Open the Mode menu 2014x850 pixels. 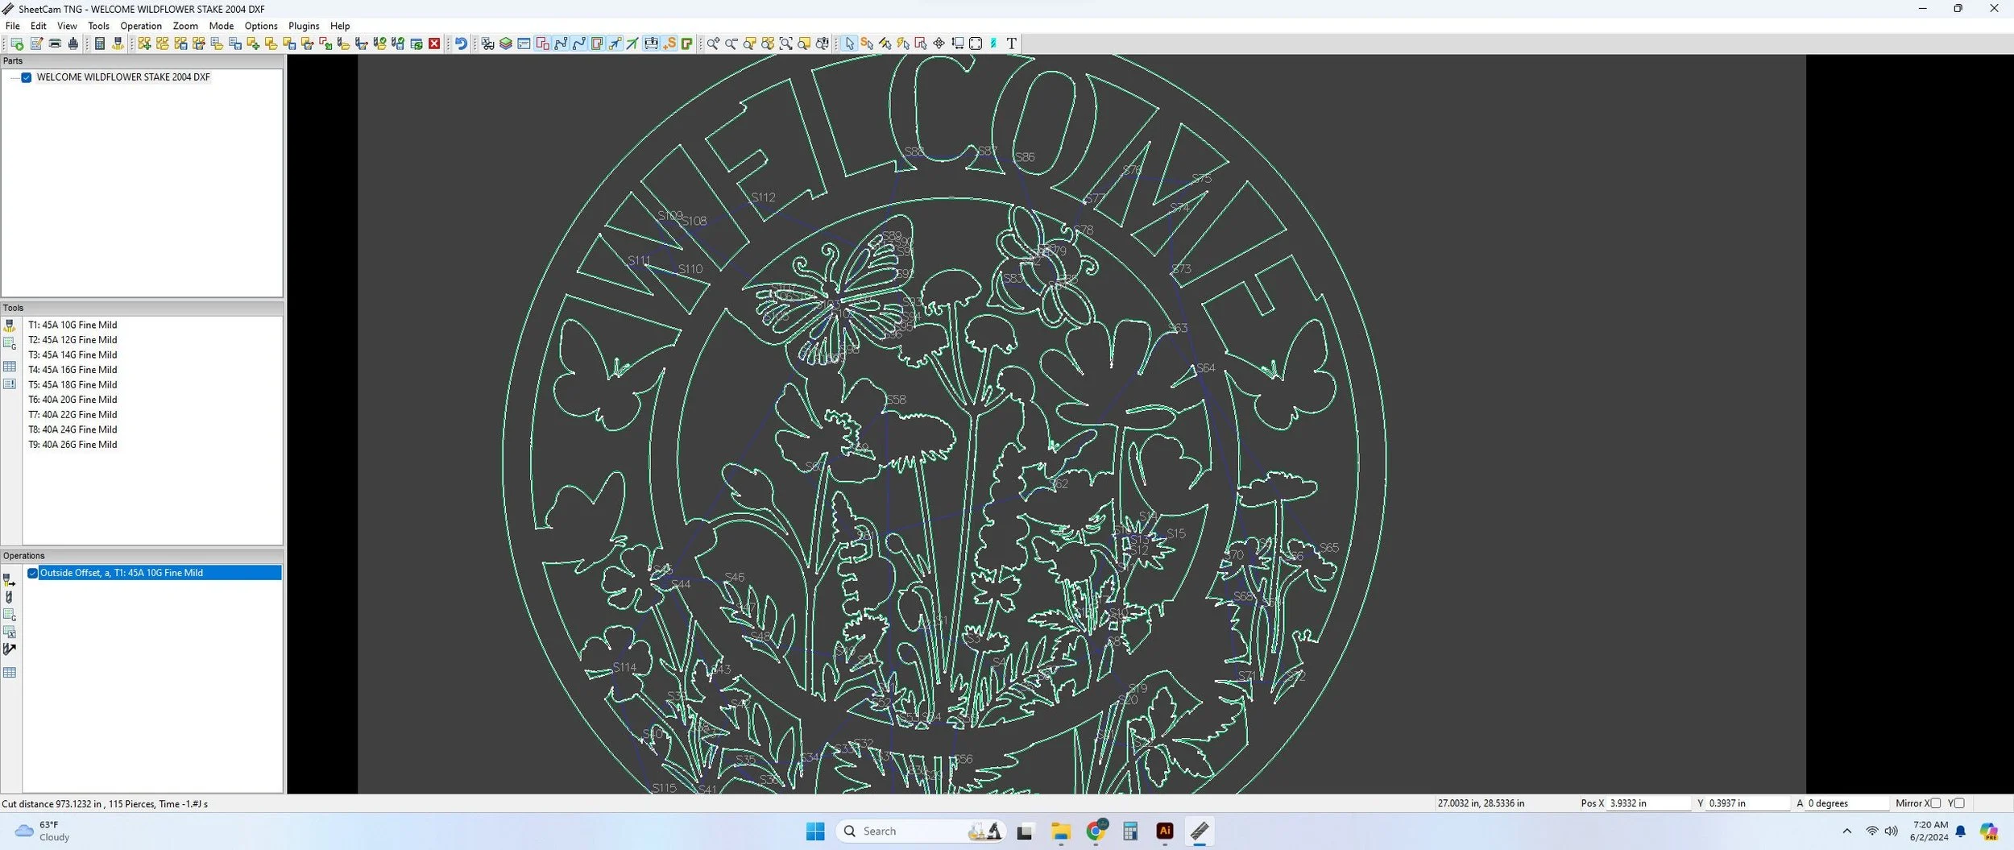tap(221, 26)
